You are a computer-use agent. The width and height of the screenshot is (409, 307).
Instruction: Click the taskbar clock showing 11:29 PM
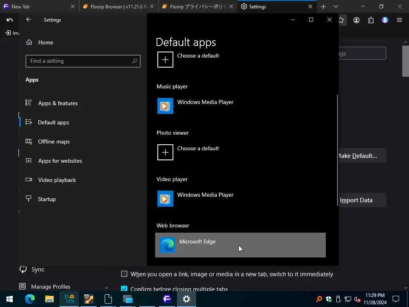pos(375,299)
